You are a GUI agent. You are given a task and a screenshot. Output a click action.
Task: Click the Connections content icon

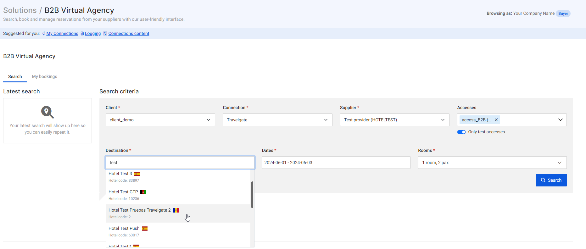(105, 34)
